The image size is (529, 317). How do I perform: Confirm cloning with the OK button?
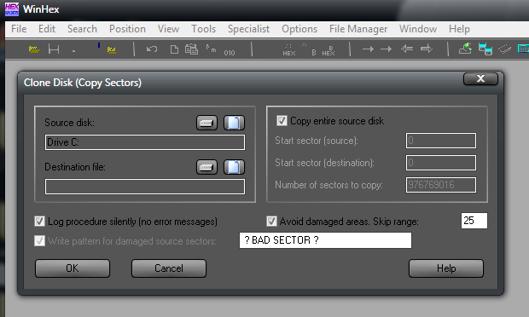coord(73,268)
